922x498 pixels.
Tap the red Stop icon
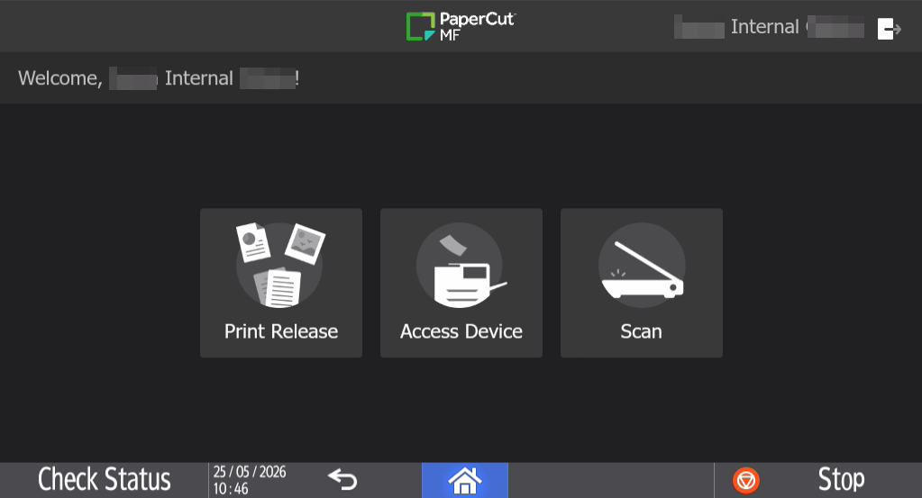pos(746,480)
